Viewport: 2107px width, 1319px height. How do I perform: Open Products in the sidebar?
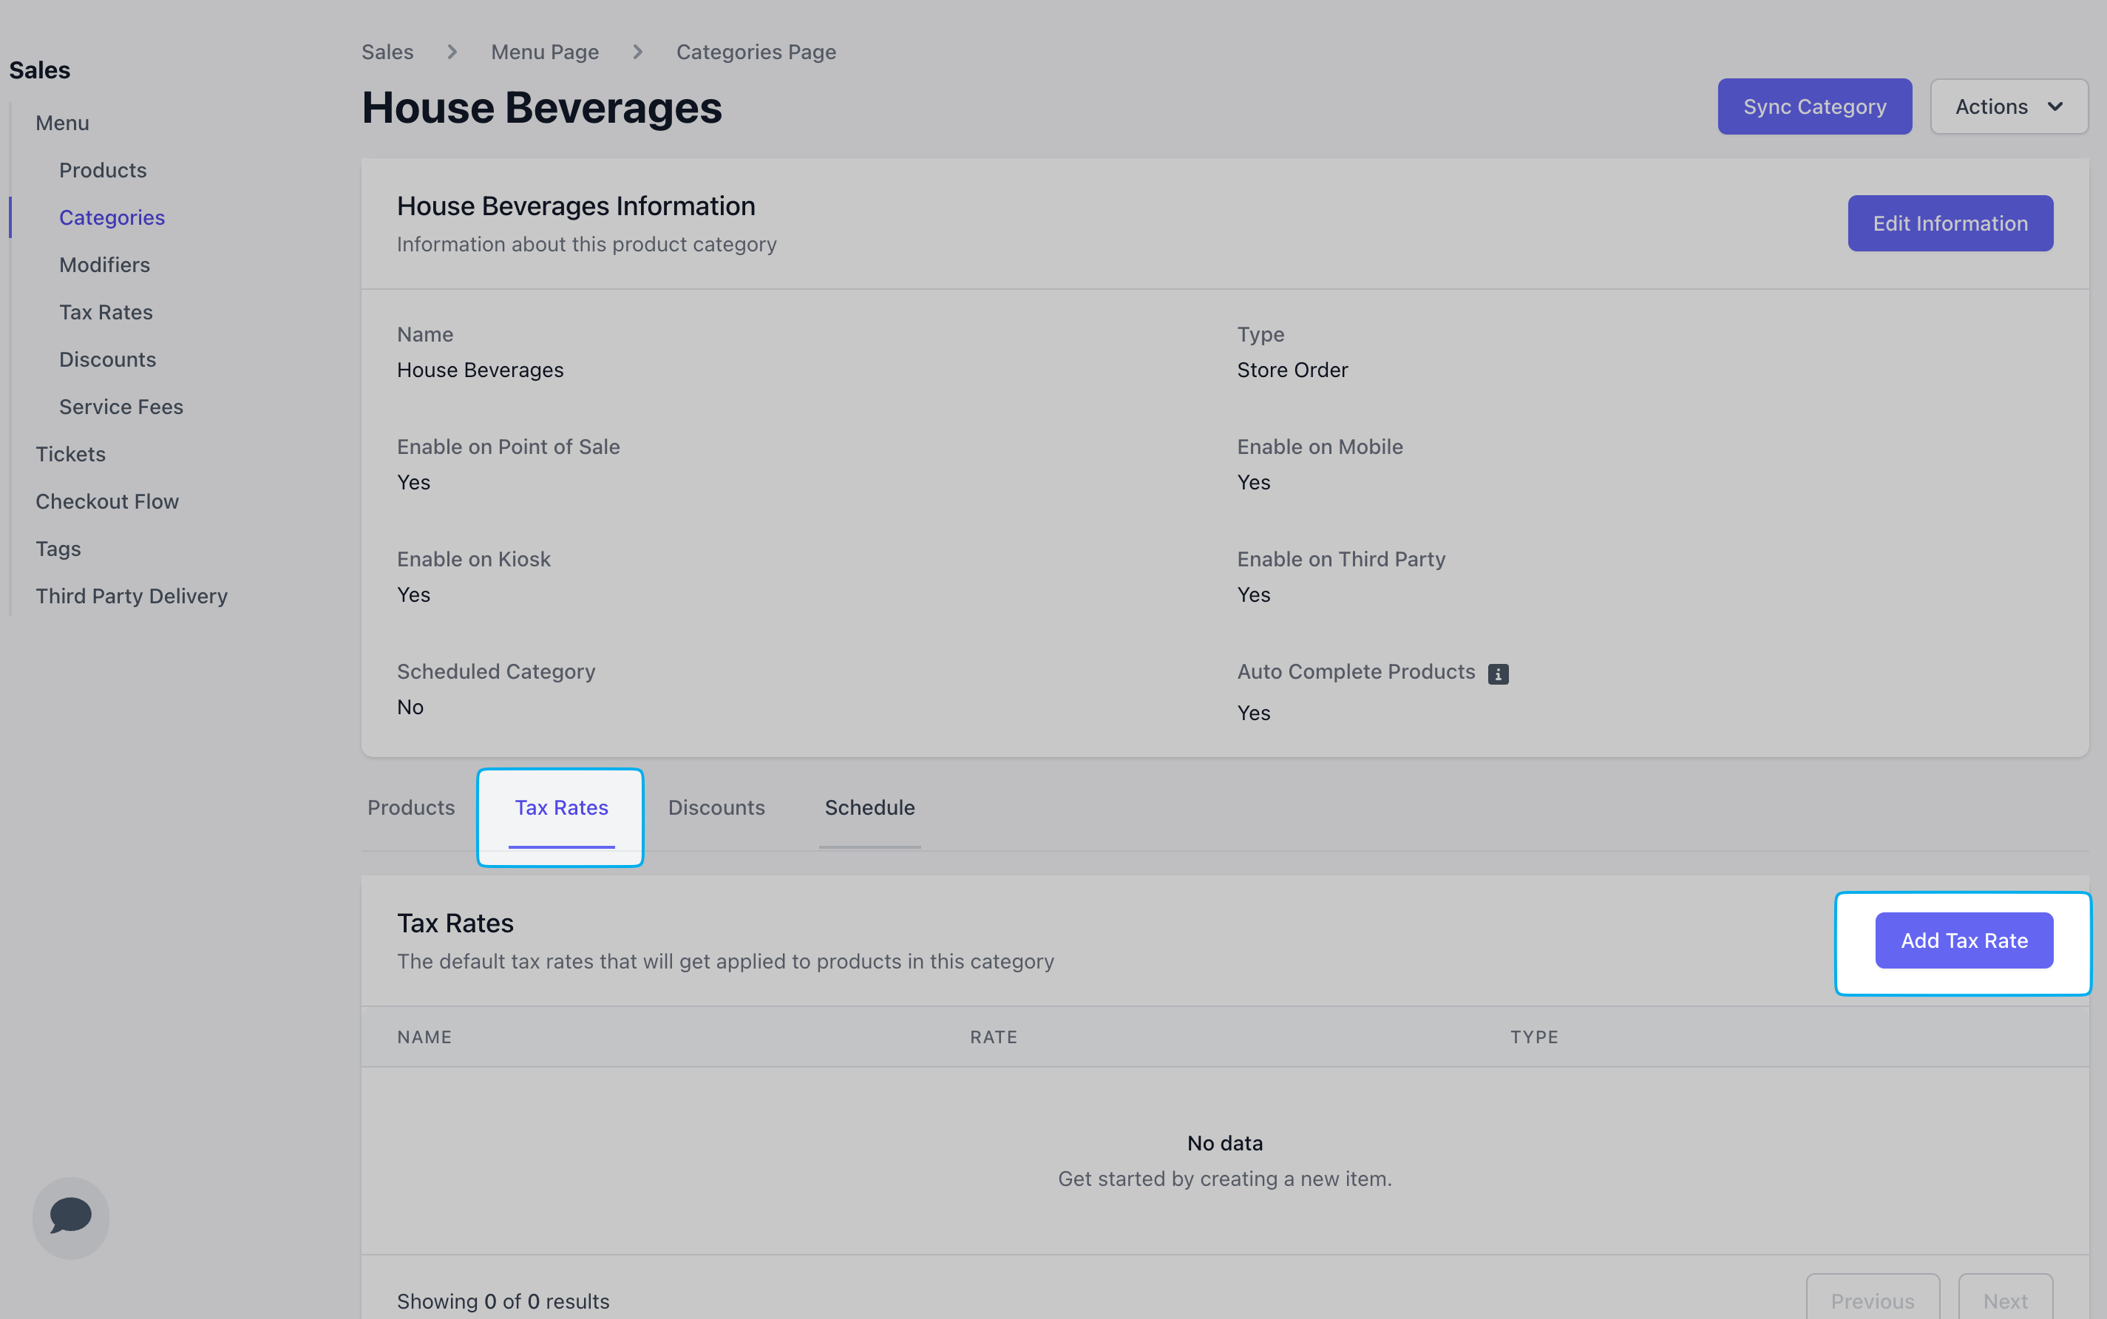click(103, 170)
